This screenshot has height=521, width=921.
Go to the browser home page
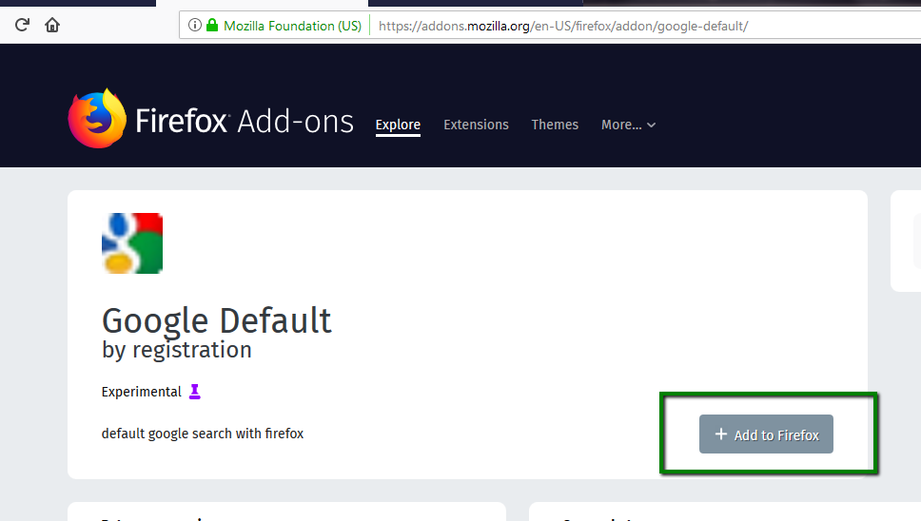click(x=52, y=26)
